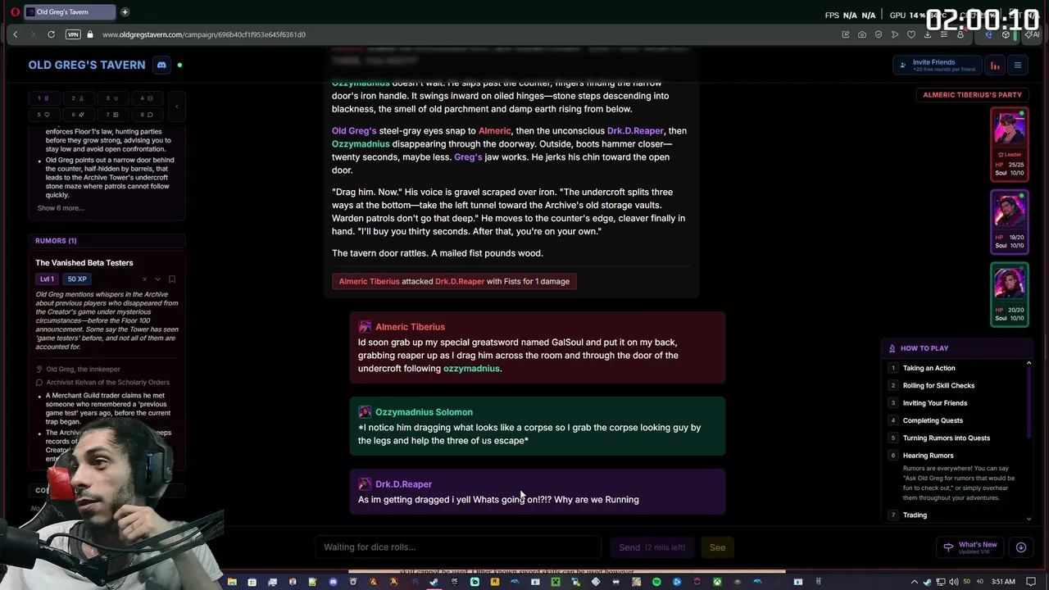
Task: Open Discord from the Windows taskbar
Action: pos(333,582)
